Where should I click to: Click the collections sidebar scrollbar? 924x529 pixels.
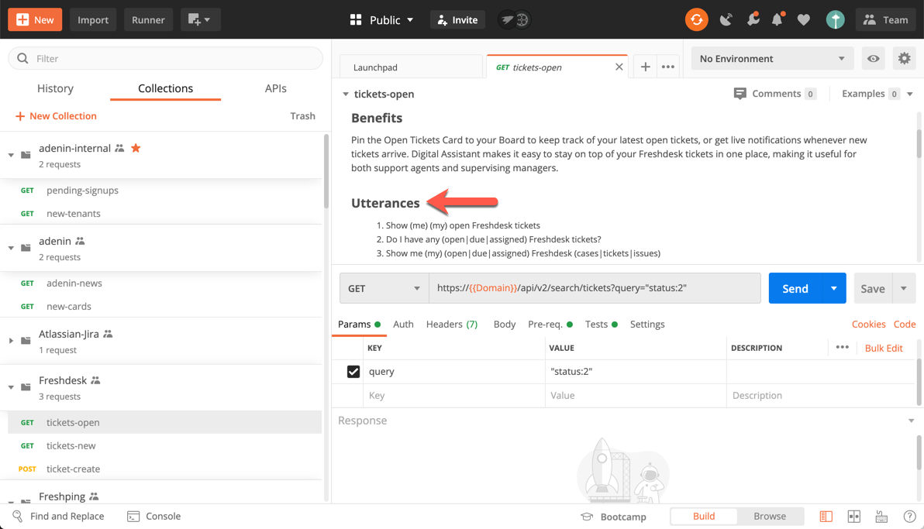[x=326, y=172]
